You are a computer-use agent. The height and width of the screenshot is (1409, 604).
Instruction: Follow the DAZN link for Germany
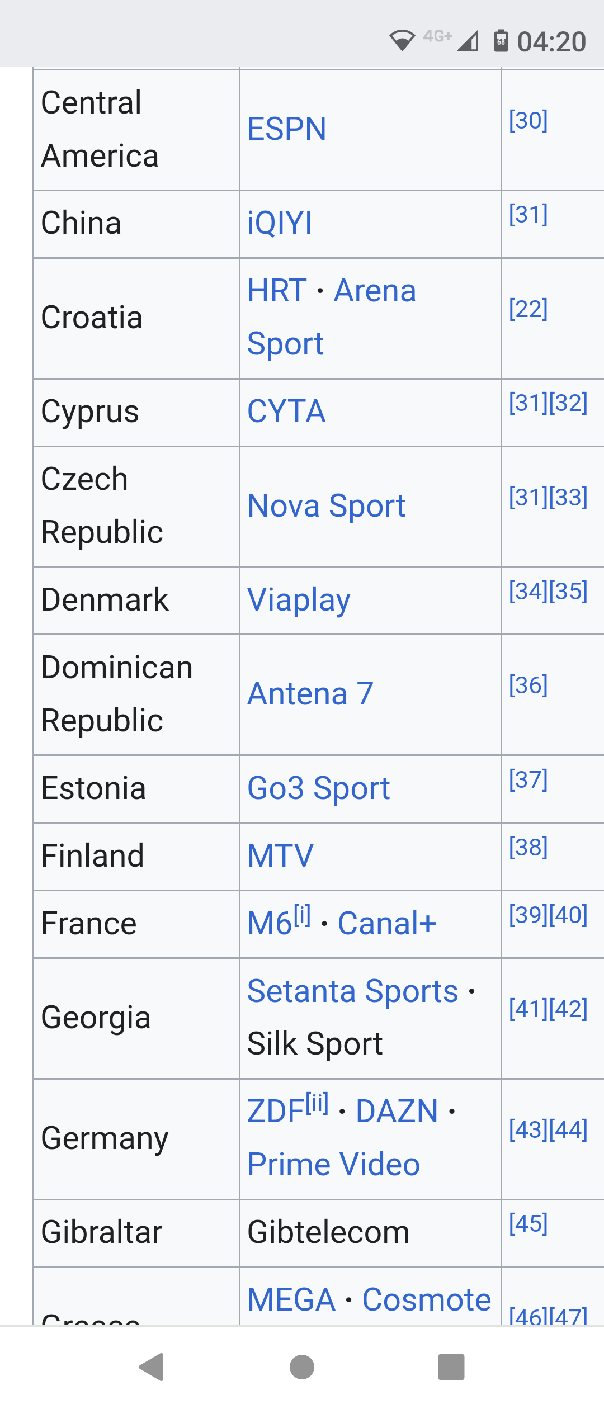(397, 1112)
